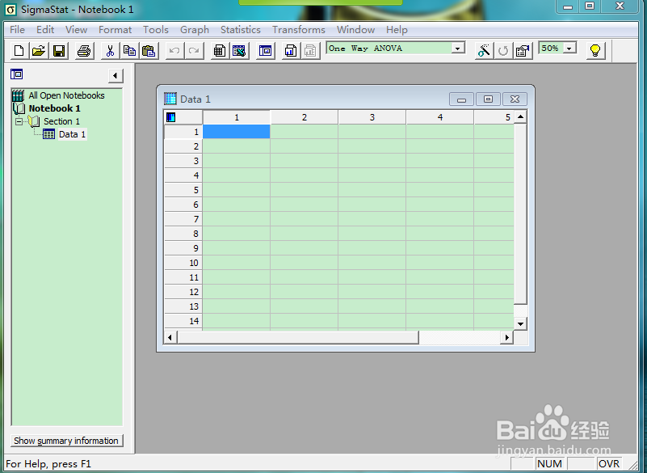Copy selection with the copy icon
647x473 pixels.
point(129,51)
